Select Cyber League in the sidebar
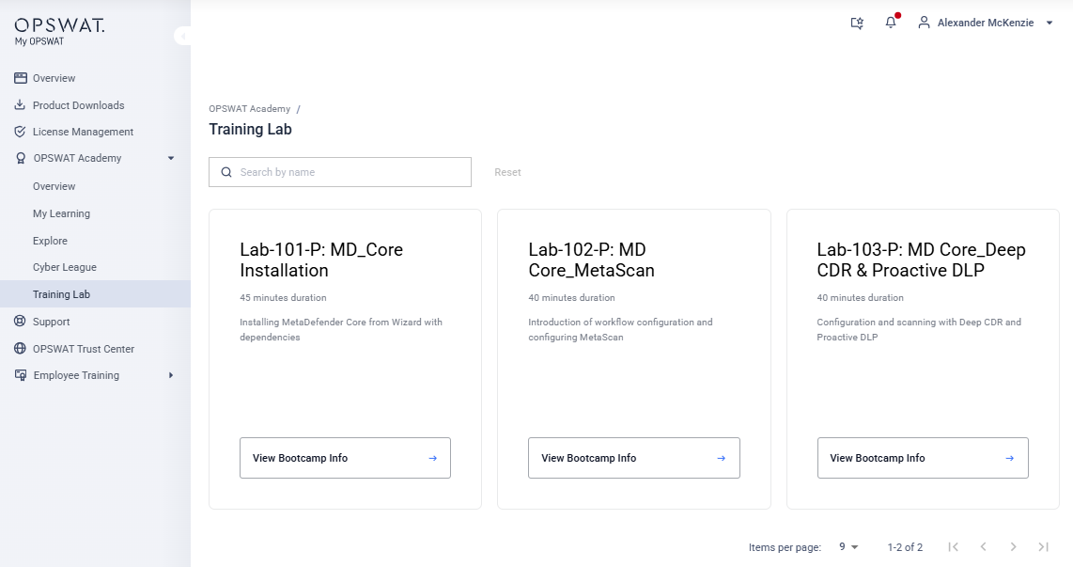This screenshot has width=1073, height=567. (65, 267)
